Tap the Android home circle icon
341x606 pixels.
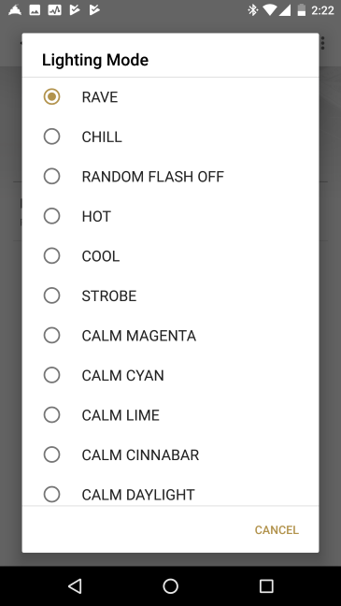(170, 586)
